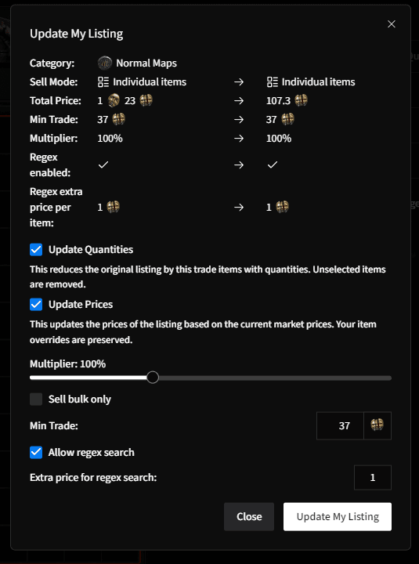419x564 pixels.
Task: Enable the Sell bulk only checkbox
Action: (36, 399)
